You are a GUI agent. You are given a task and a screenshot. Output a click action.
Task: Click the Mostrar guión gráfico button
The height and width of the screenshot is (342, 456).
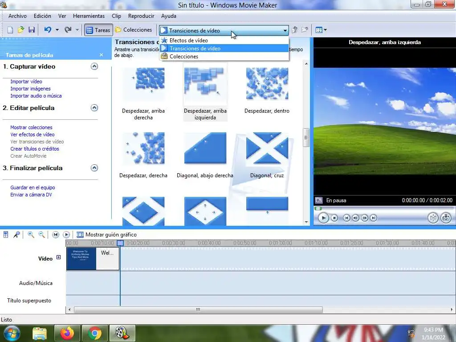pyautogui.click(x=106, y=235)
